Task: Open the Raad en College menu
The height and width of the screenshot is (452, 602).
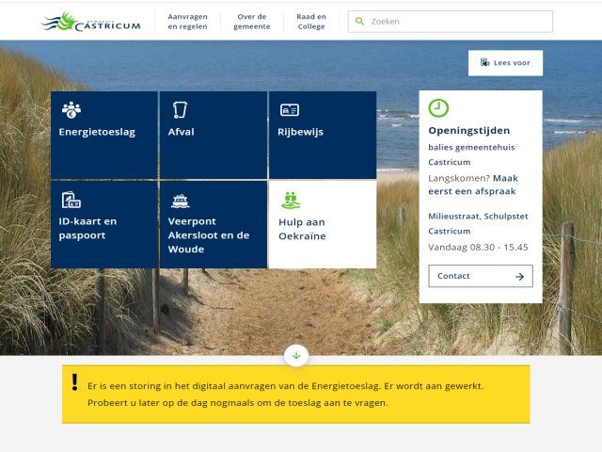Action: [311, 22]
